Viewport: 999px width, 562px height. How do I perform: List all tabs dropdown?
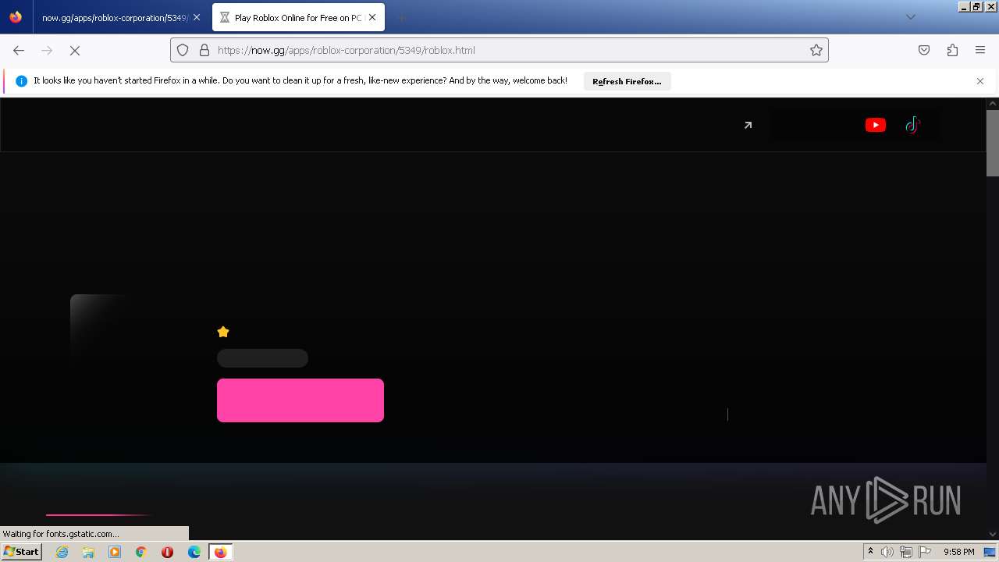click(x=910, y=17)
